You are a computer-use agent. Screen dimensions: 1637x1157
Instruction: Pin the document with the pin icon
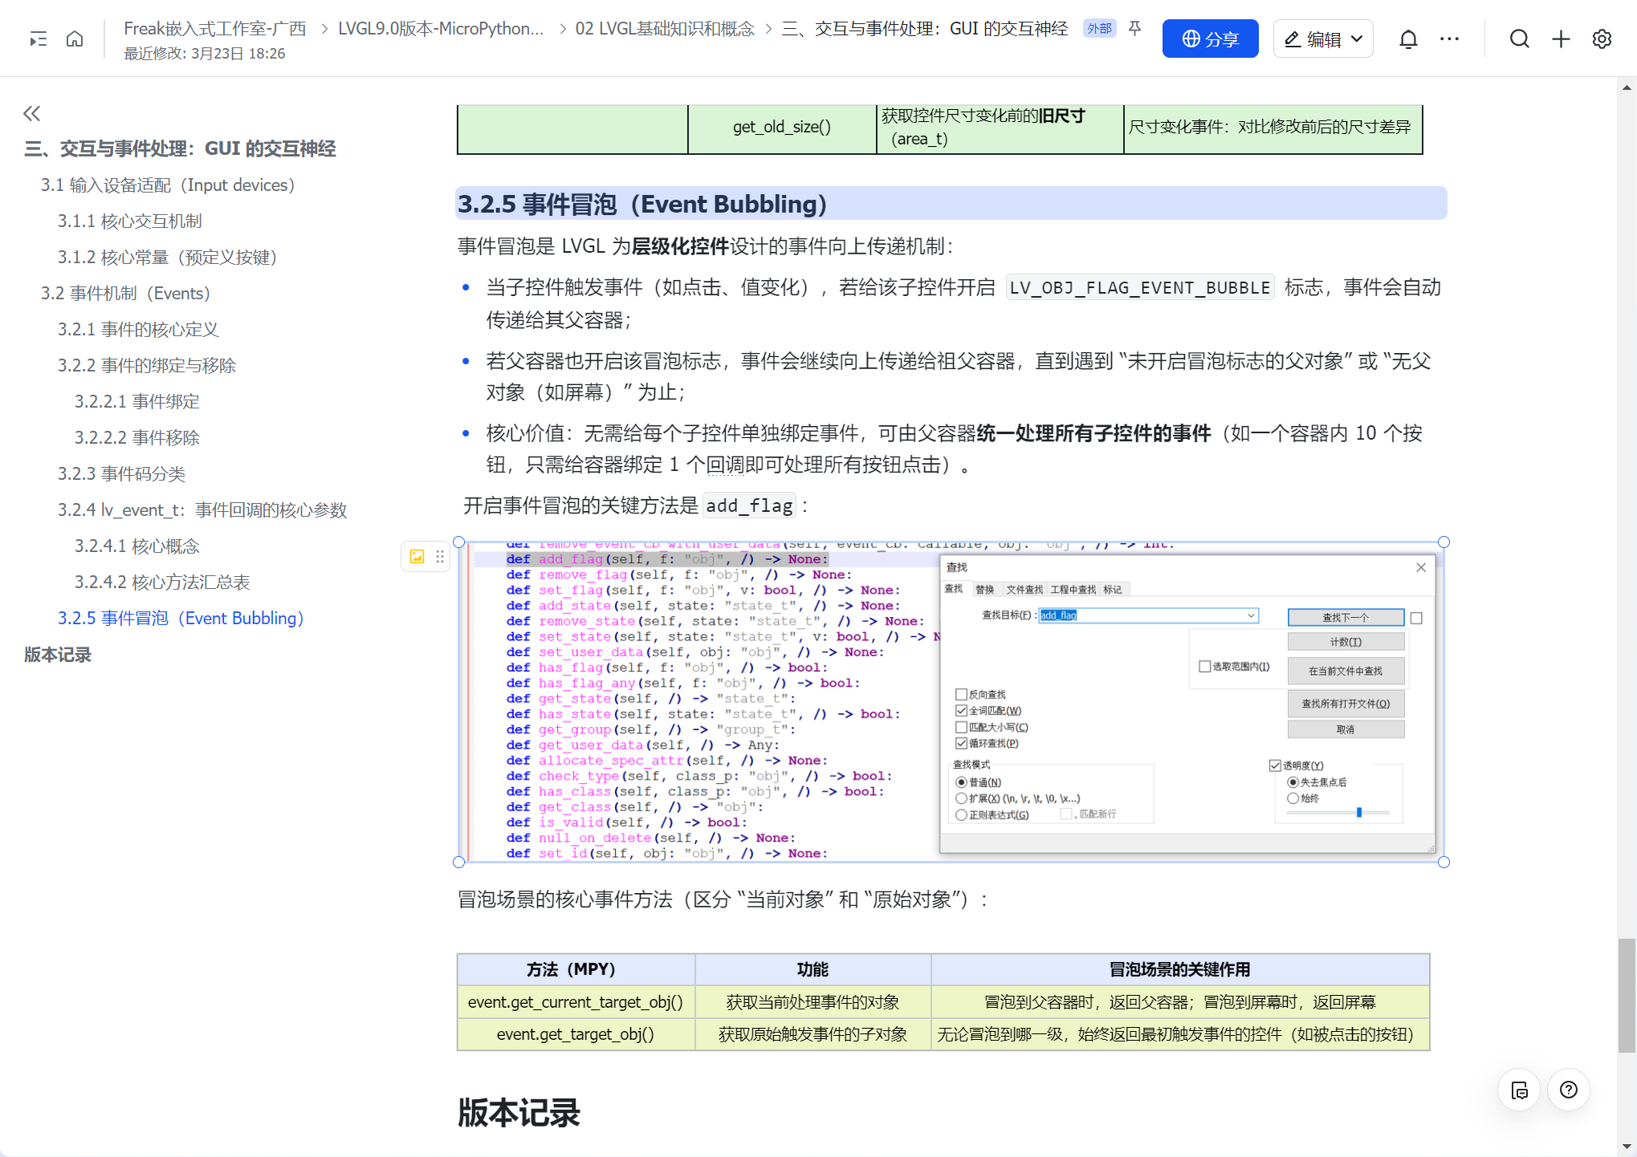click(1134, 28)
